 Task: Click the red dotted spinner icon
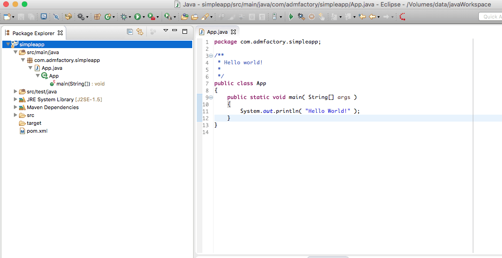click(402, 17)
